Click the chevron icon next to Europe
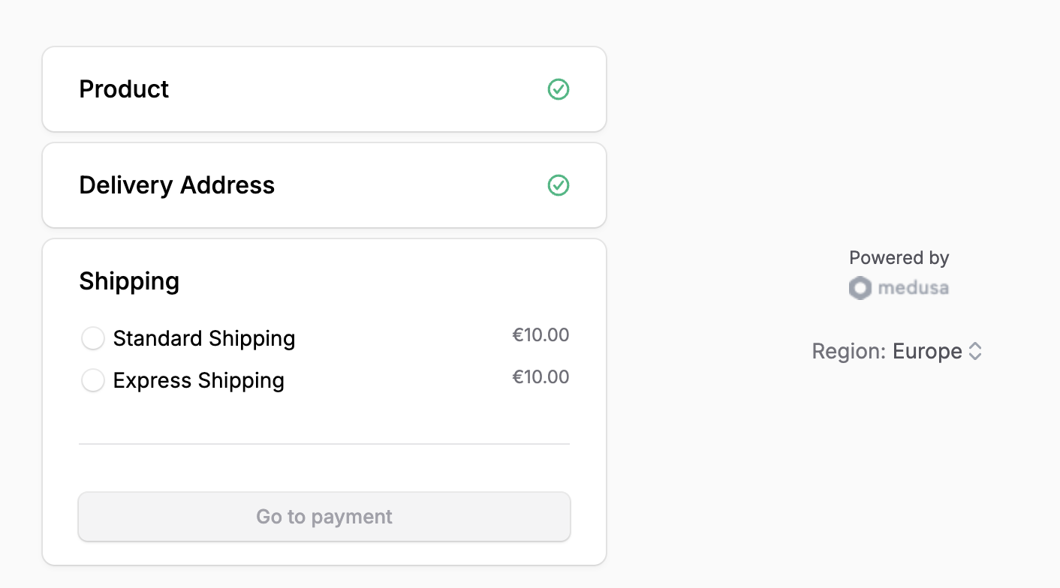The image size is (1060, 588). coord(977,351)
